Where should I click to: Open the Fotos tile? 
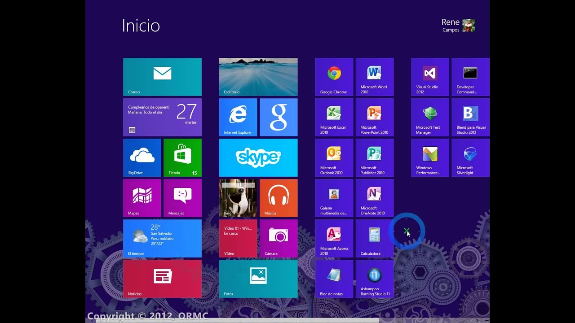click(258, 279)
